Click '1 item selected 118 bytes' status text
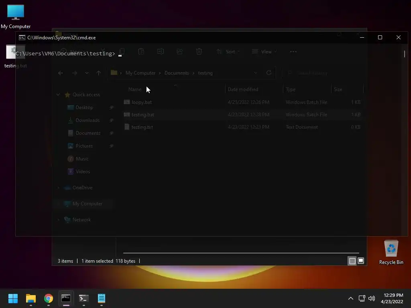The width and height of the screenshot is (411, 308). 108,261
